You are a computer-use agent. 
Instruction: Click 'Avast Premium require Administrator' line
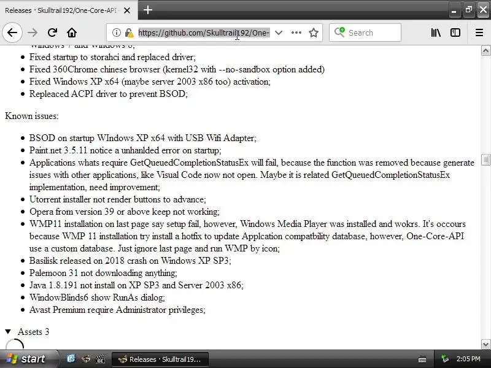click(x=117, y=310)
